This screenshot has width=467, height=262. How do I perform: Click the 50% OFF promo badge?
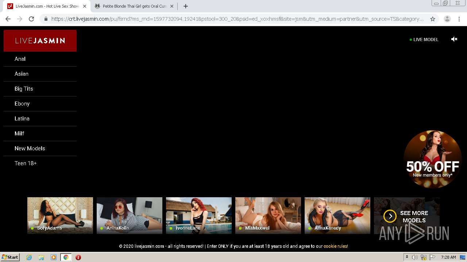[x=433, y=159]
